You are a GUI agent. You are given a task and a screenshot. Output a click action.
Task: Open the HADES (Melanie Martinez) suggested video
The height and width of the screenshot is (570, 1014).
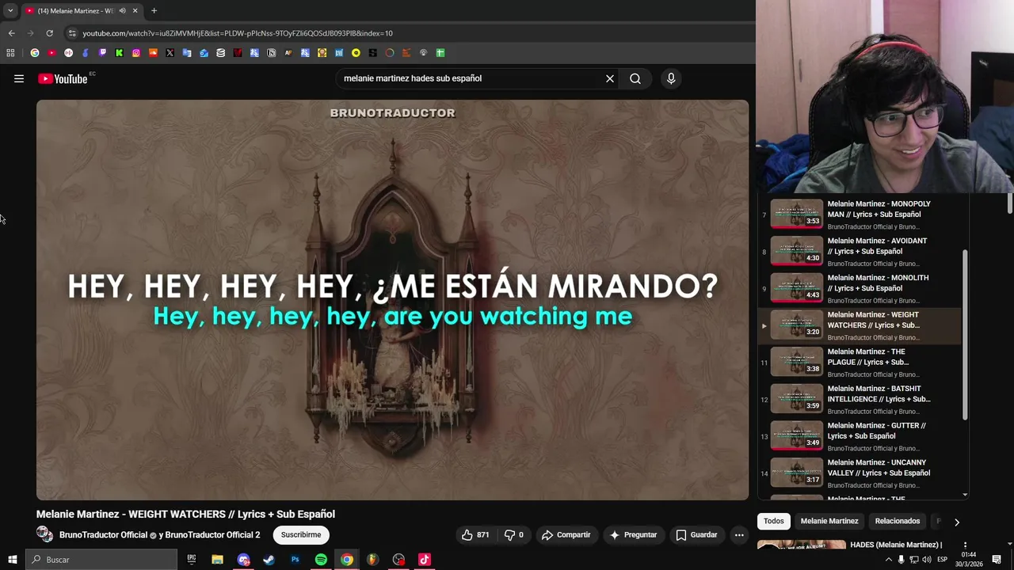point(896,545)
